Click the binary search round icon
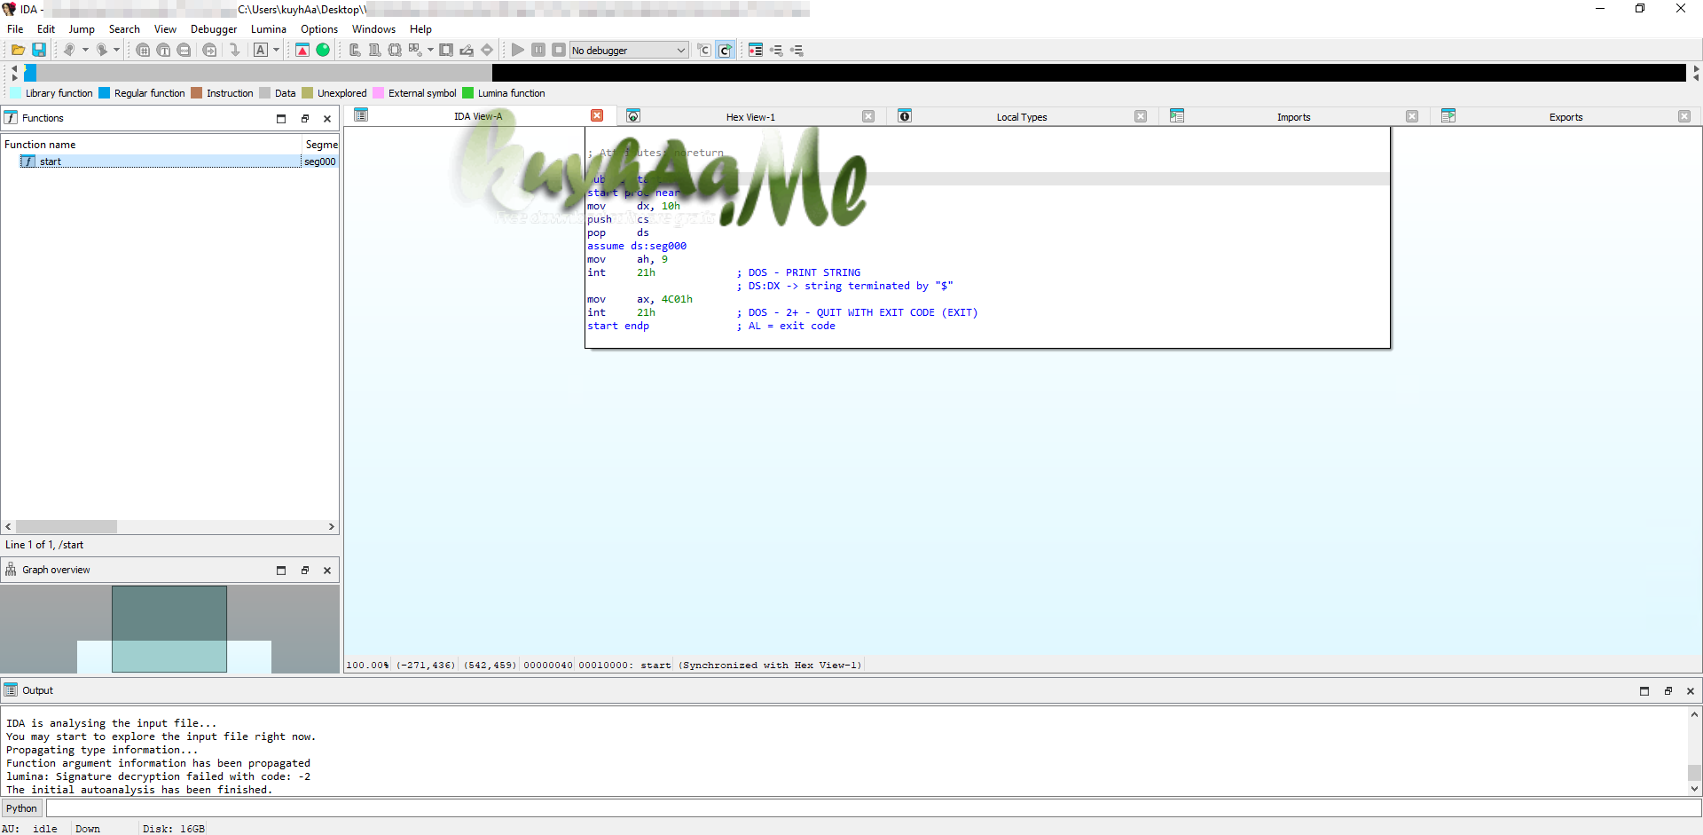The width and height of the screenshot is (1703, 835). [184, 50]
